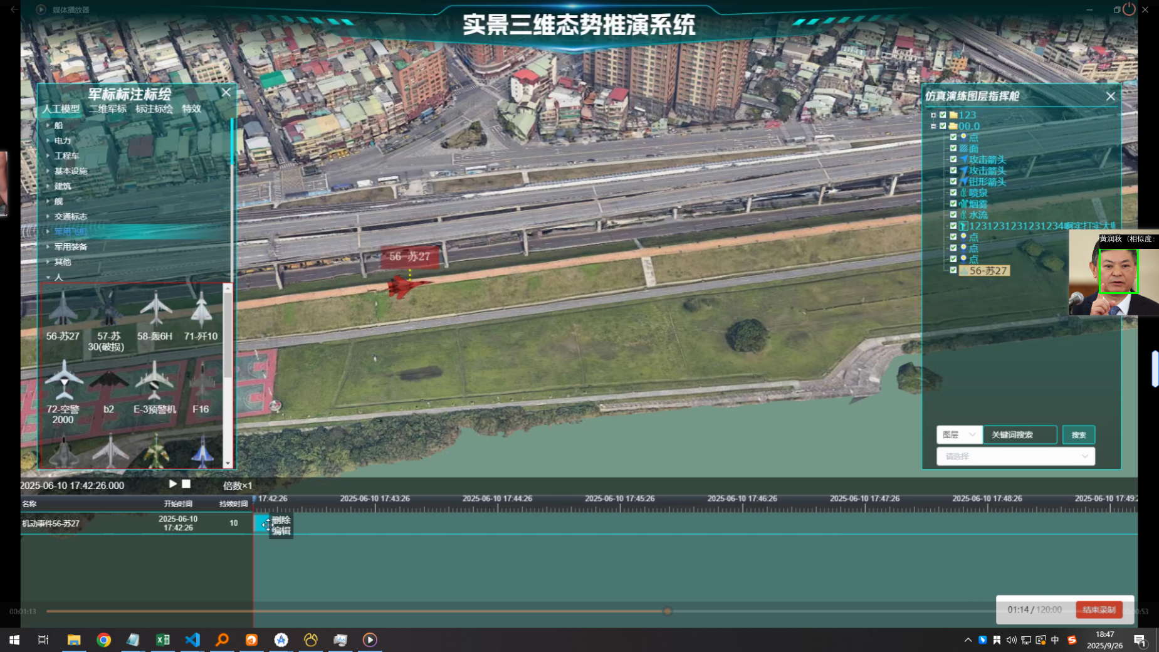Viewport: 1159px width, 652px height.
Task: Select the 56-苏27 aircraft model icon
Action: [x=63, y=310]
